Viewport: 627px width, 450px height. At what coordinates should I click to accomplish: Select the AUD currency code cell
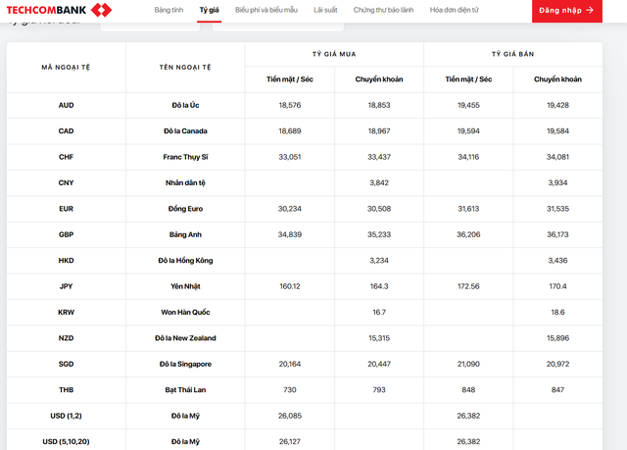66,105
